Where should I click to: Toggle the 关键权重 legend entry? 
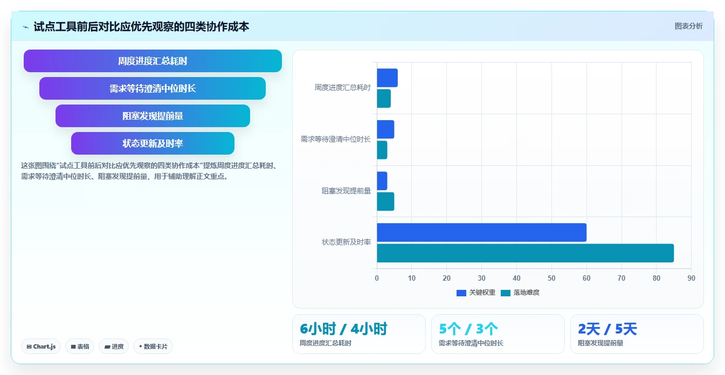point(475,293)
